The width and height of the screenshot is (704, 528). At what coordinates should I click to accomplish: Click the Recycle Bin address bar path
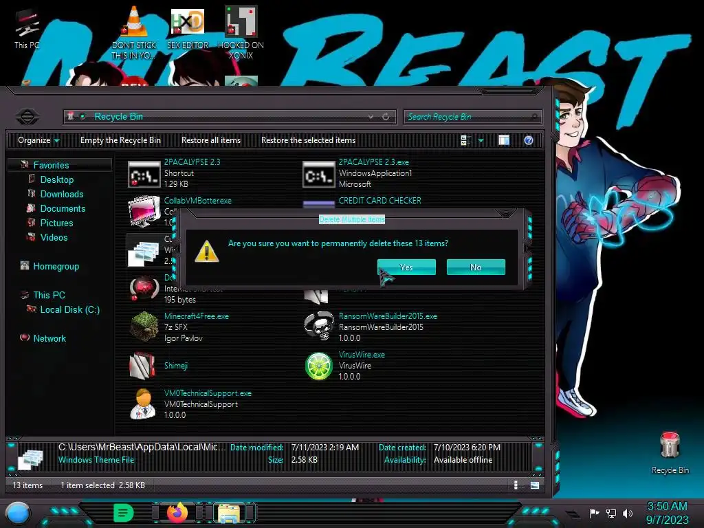point(118,117)
